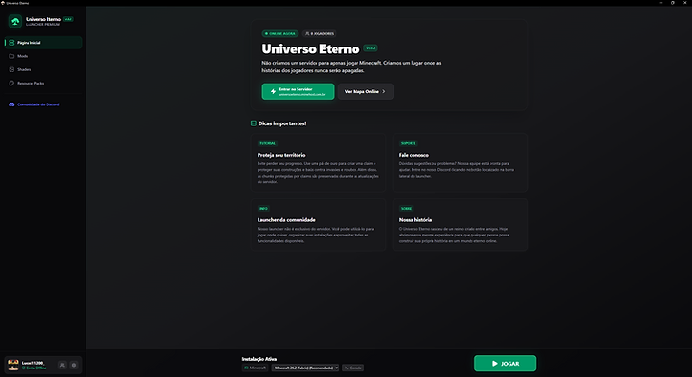Viewport: 692px width, 377px height.
Task: Click the INFO tag label
Action: 263,209
